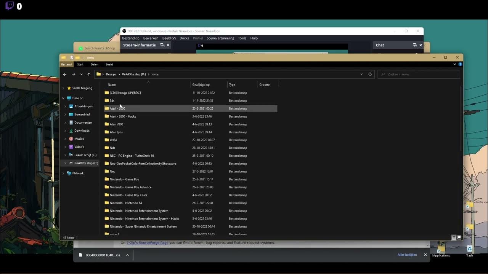Open OBS Docks menu

click(184, 38)
